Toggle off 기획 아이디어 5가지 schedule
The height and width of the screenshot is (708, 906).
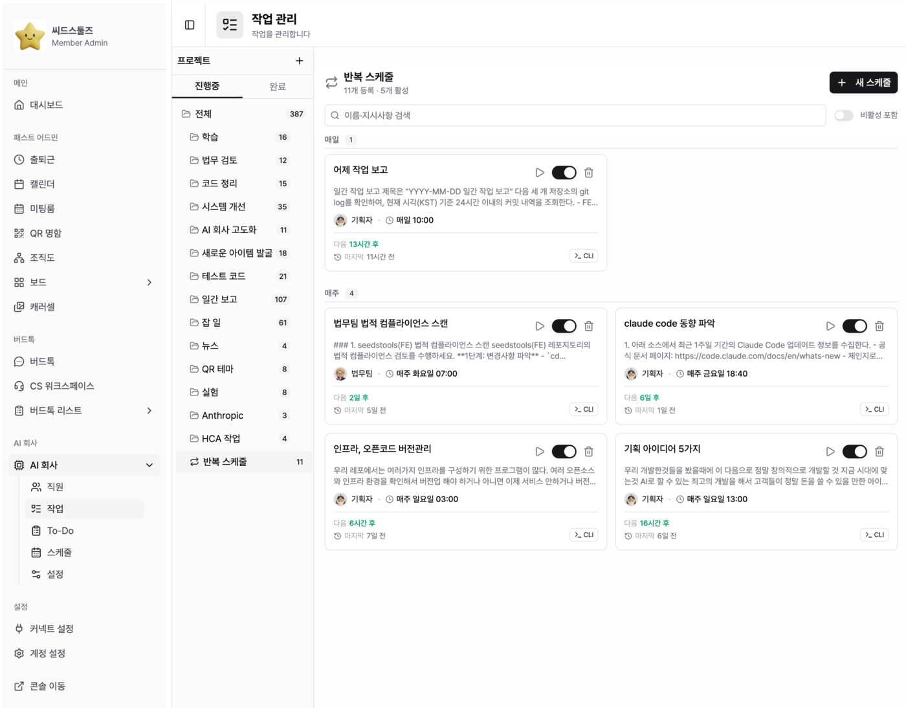[x=854, y=452]
